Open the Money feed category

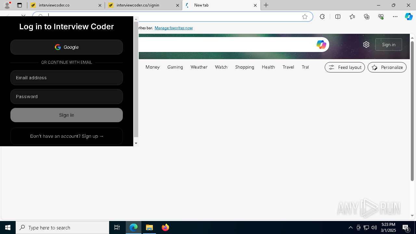coord(152,67)
